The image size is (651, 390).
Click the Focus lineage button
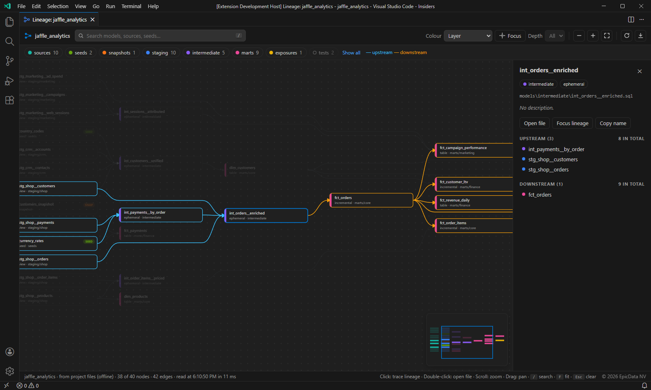[x=572, y=123]
